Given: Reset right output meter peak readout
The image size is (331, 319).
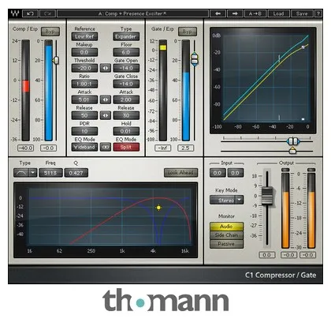Looking at the screenshot, I should (307, 255).
